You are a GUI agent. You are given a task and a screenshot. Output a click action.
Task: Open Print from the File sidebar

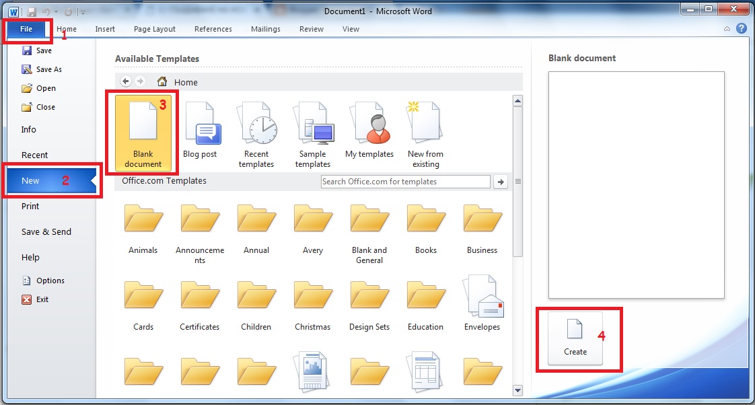coord(30,206)
